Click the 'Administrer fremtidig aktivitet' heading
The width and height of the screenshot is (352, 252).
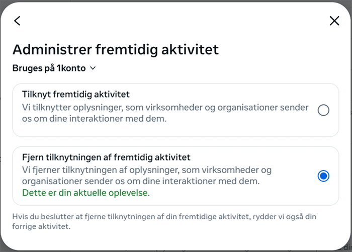point(115,49)
